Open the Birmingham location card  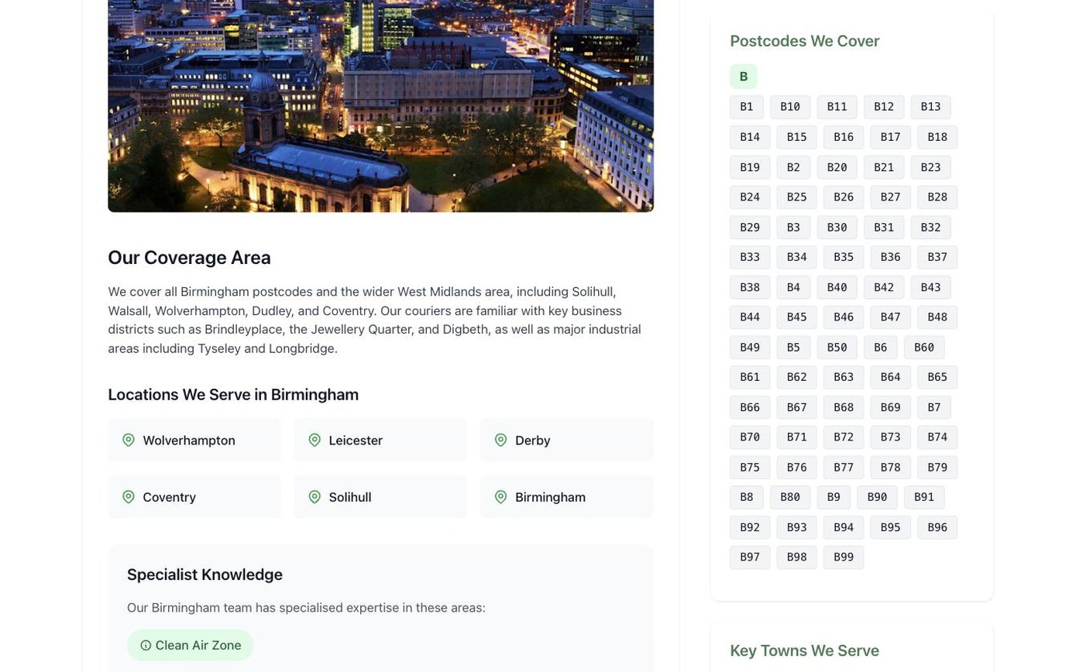(567, 497)
